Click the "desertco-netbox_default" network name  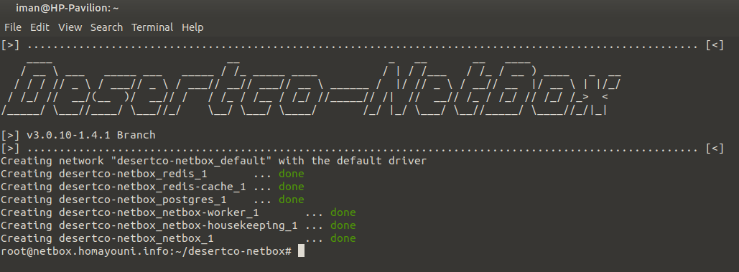click(x=194, y=161)
